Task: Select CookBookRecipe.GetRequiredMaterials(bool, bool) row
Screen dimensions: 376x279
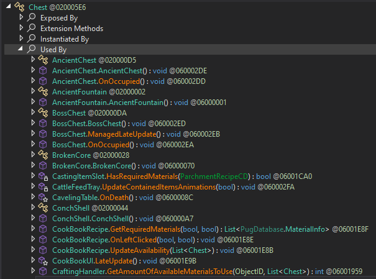Action: pyautogui.click(x=210, y=229)
